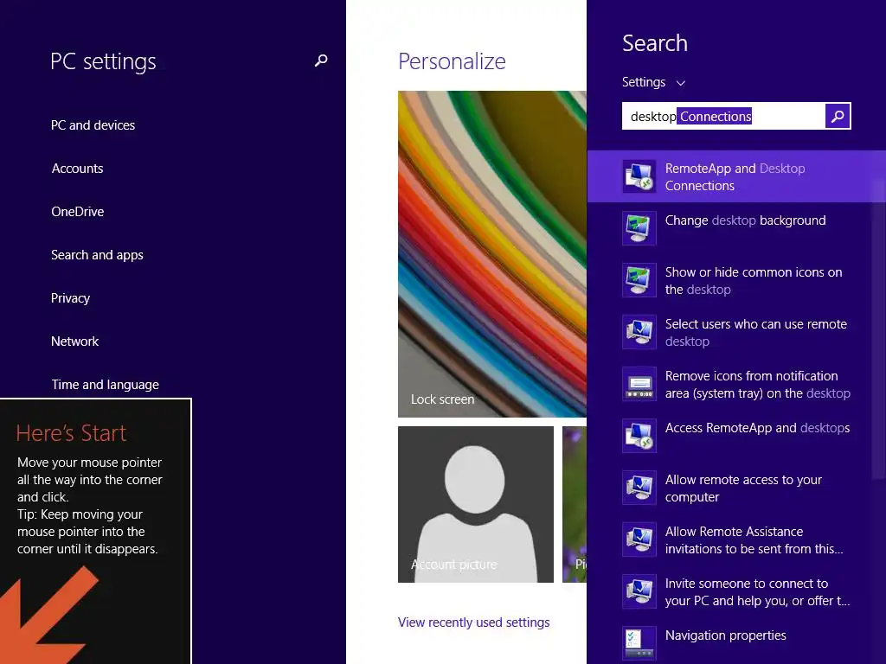Click the icon for Select users who can use remote desktop
The width and height of the screenshot is (886, 664).
[x=639, y=332]
